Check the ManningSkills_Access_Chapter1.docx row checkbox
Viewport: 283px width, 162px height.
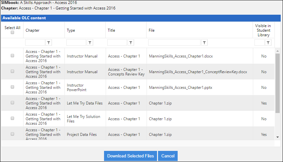[x=12, y=56]
